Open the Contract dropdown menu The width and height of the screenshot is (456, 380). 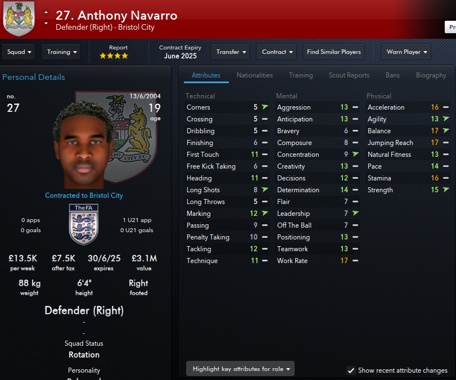[x=277, y=52]
